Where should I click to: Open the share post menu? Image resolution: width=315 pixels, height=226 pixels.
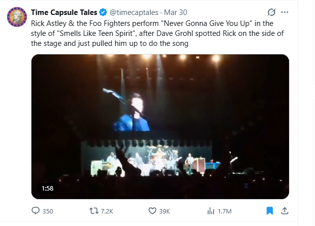pos(285,211)
